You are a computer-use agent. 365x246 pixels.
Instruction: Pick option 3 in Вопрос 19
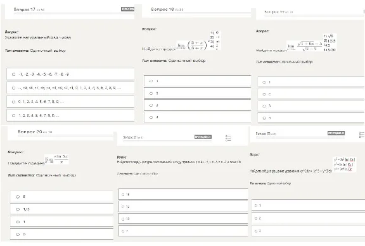[x=311, y=106]
